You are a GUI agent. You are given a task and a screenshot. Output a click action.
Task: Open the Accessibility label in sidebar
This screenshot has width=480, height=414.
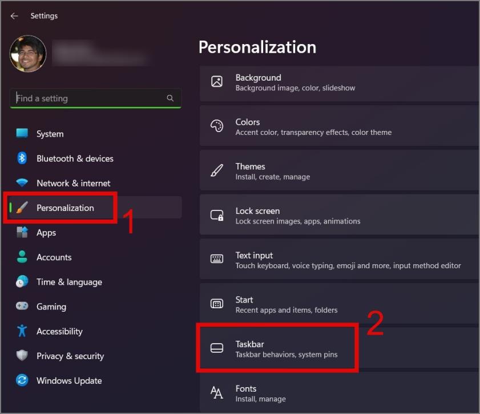(x=59, y=332)
